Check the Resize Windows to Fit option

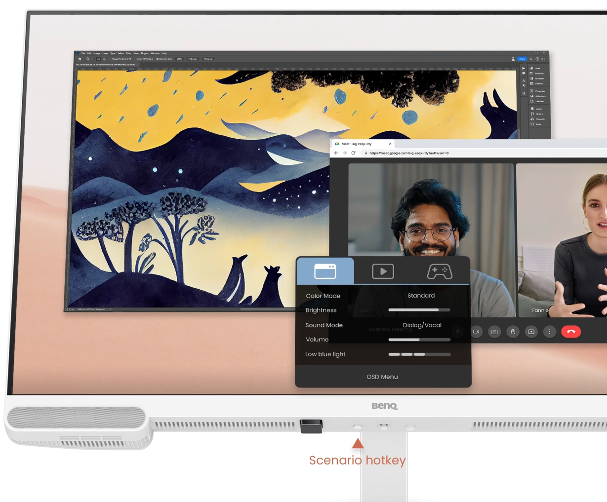(x=111, y=59)
